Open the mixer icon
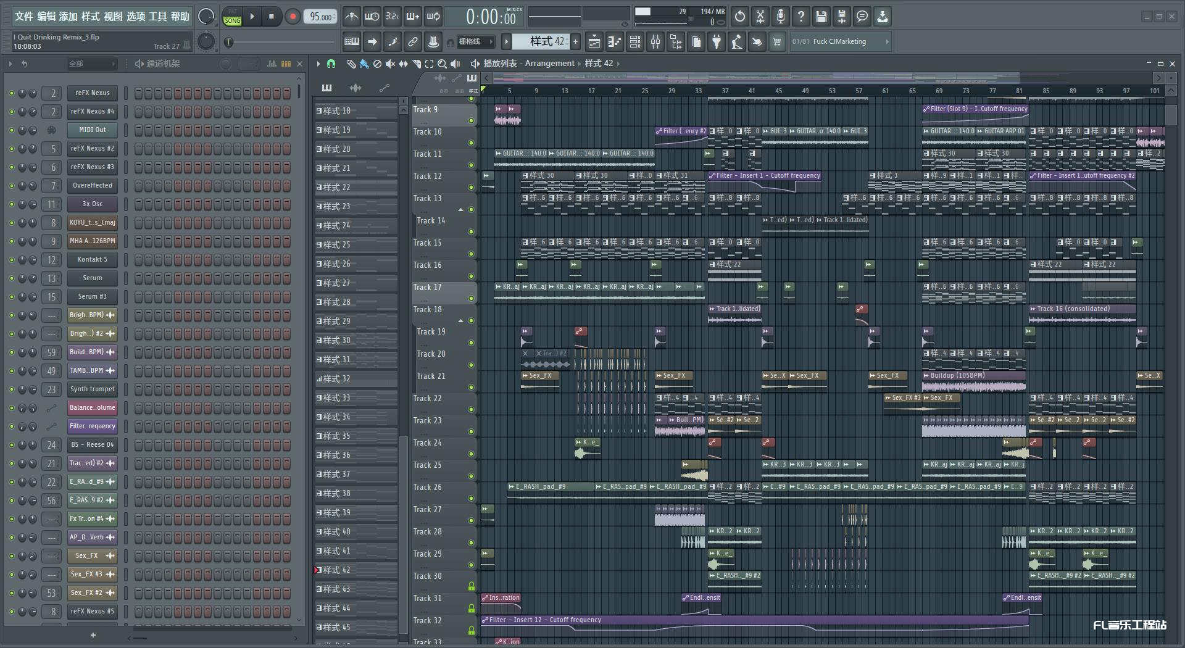The height and width of the screenshot is (648, 1185). 655,42
